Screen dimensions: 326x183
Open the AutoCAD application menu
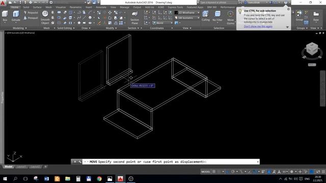pos(3,3)
